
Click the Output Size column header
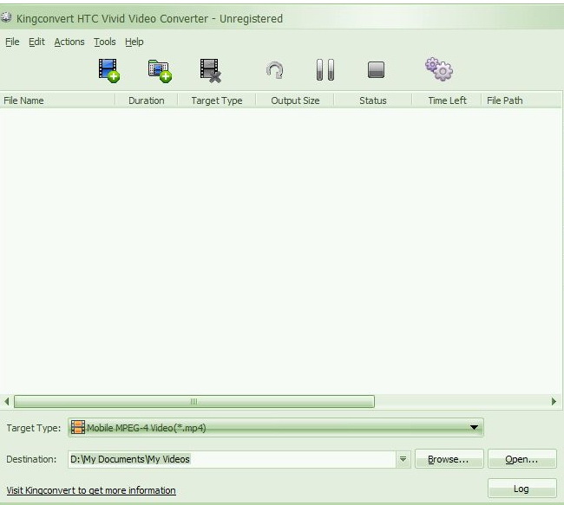pyautogui.click(x=295, y=100)
